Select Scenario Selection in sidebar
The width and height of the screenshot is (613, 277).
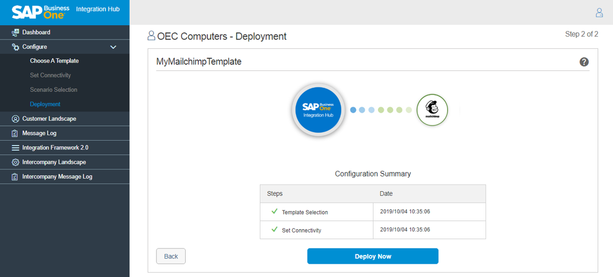point(53,90)
